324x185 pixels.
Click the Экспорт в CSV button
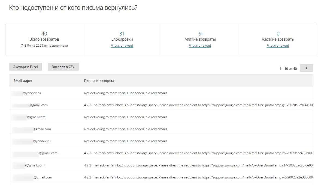click(x=63, y=67)
